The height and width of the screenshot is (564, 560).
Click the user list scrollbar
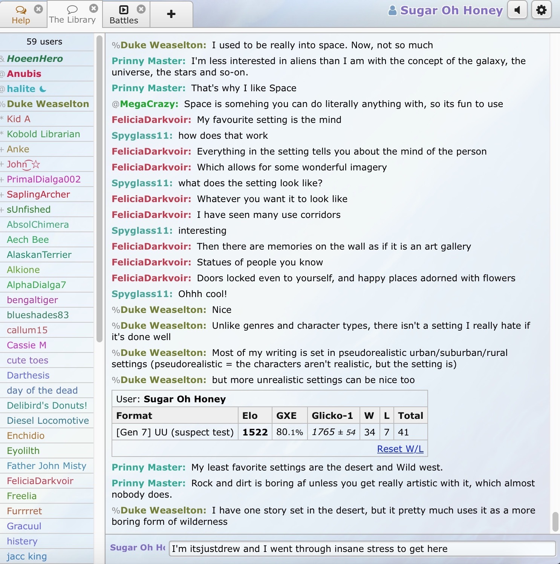click(x=99, y=189)
